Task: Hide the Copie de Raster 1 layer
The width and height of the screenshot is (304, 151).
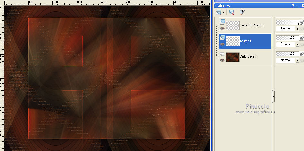Action: [223, 29]
